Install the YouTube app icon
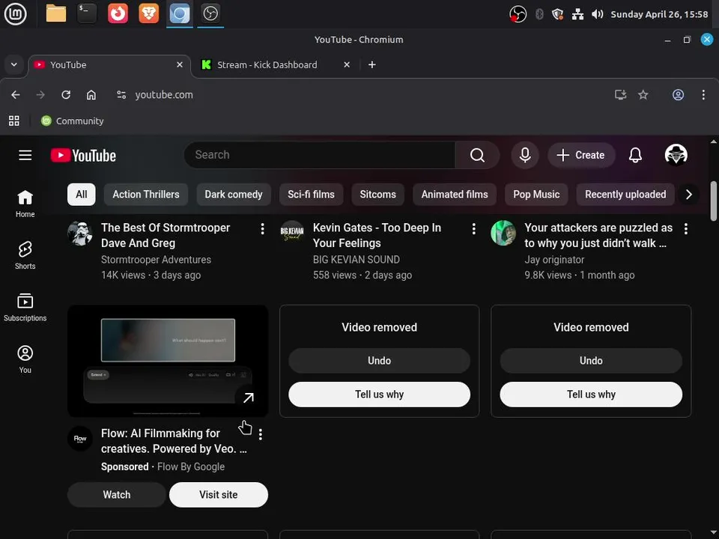 (620, 94)
